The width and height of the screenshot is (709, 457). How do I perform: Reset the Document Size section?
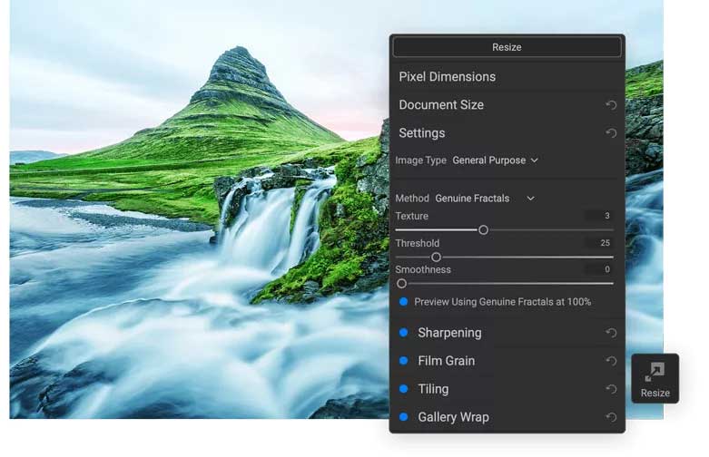coord(611,105)
